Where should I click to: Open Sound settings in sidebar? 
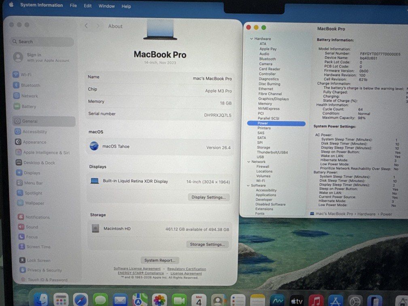28,227
